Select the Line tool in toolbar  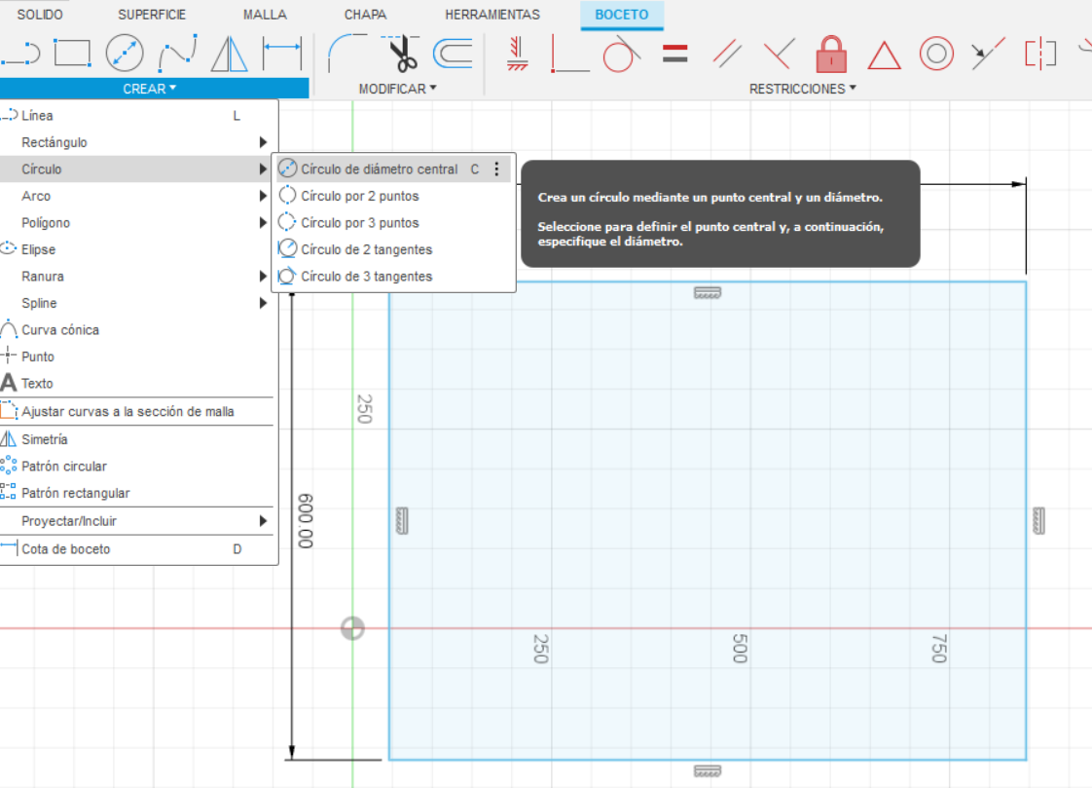(20, 54)
